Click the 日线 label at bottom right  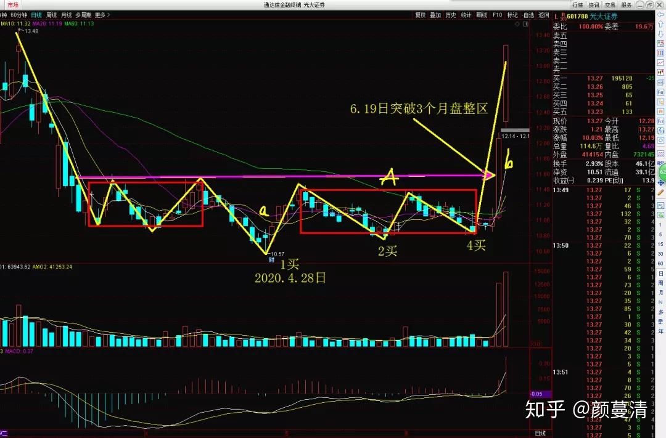click(540, 433)
